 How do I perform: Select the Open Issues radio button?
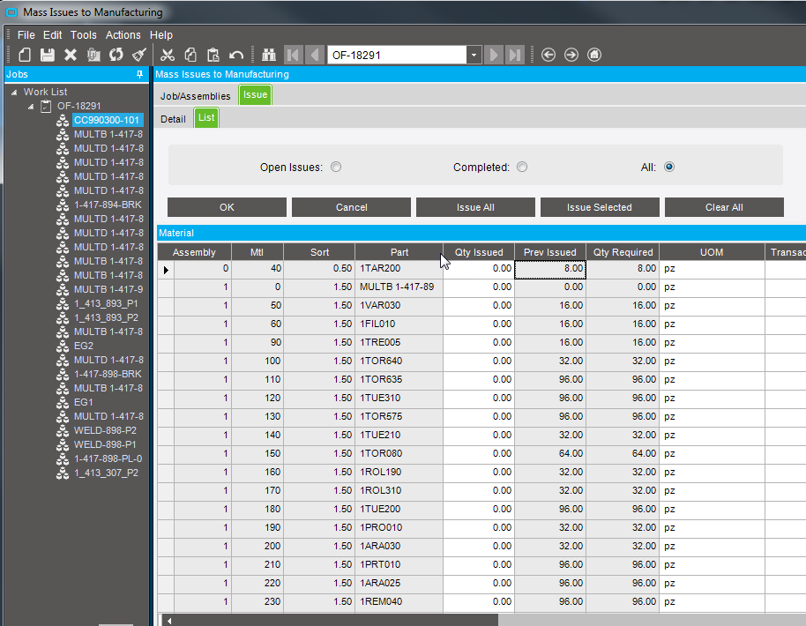tap(336, 167)
